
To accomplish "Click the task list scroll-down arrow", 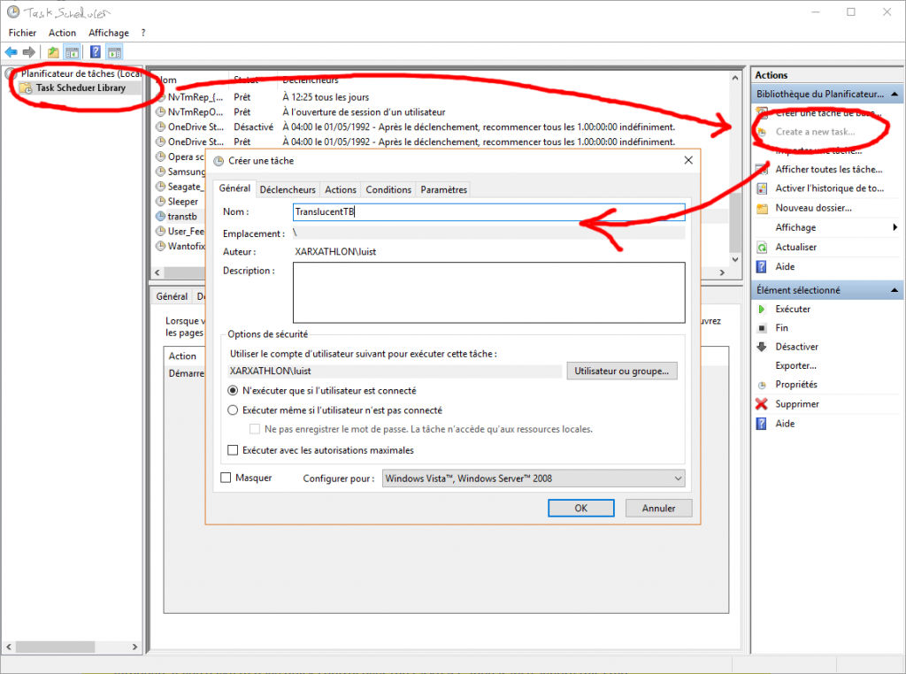I will pyautogui.click(x=735, y=259).
